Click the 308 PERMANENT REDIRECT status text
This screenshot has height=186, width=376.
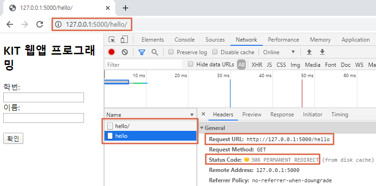coord(285,160)
